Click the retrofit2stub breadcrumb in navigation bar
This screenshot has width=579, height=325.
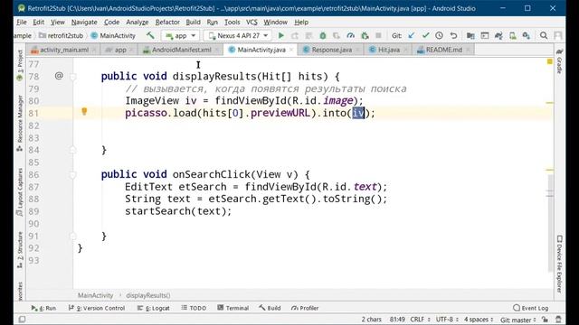point(62,36)
